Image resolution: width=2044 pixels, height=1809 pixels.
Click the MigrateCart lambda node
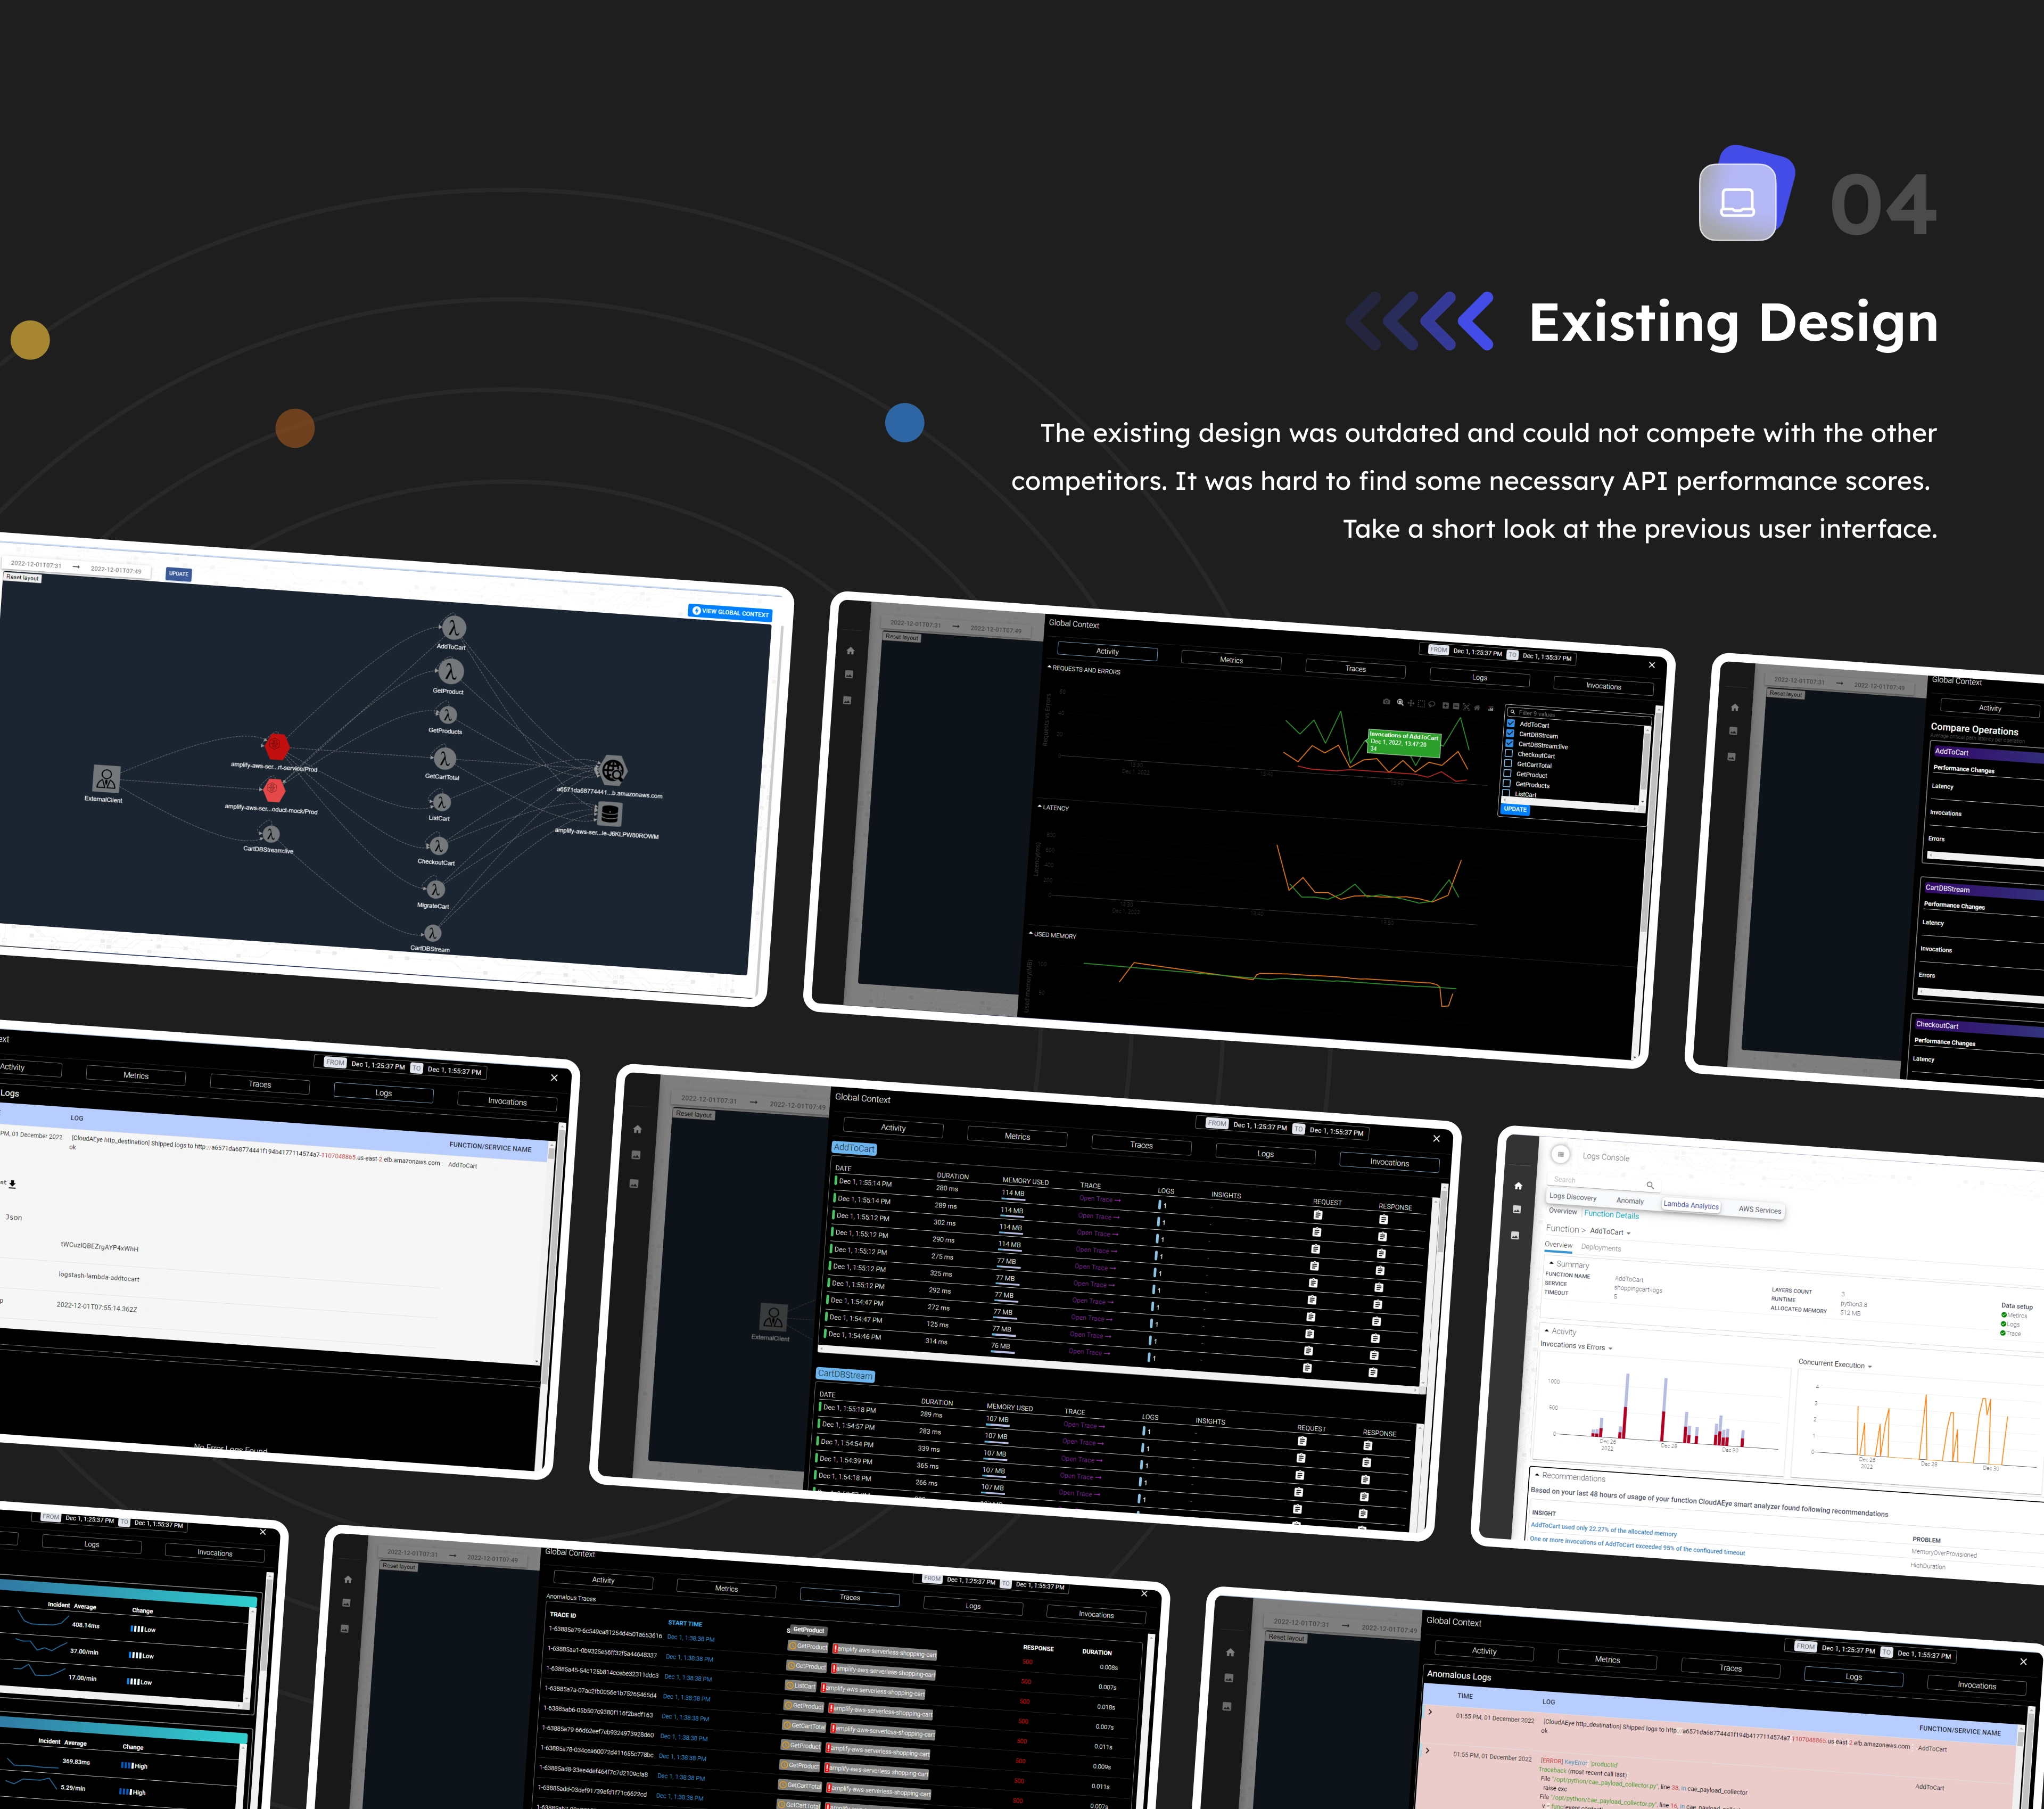click(x=435, y=889)
